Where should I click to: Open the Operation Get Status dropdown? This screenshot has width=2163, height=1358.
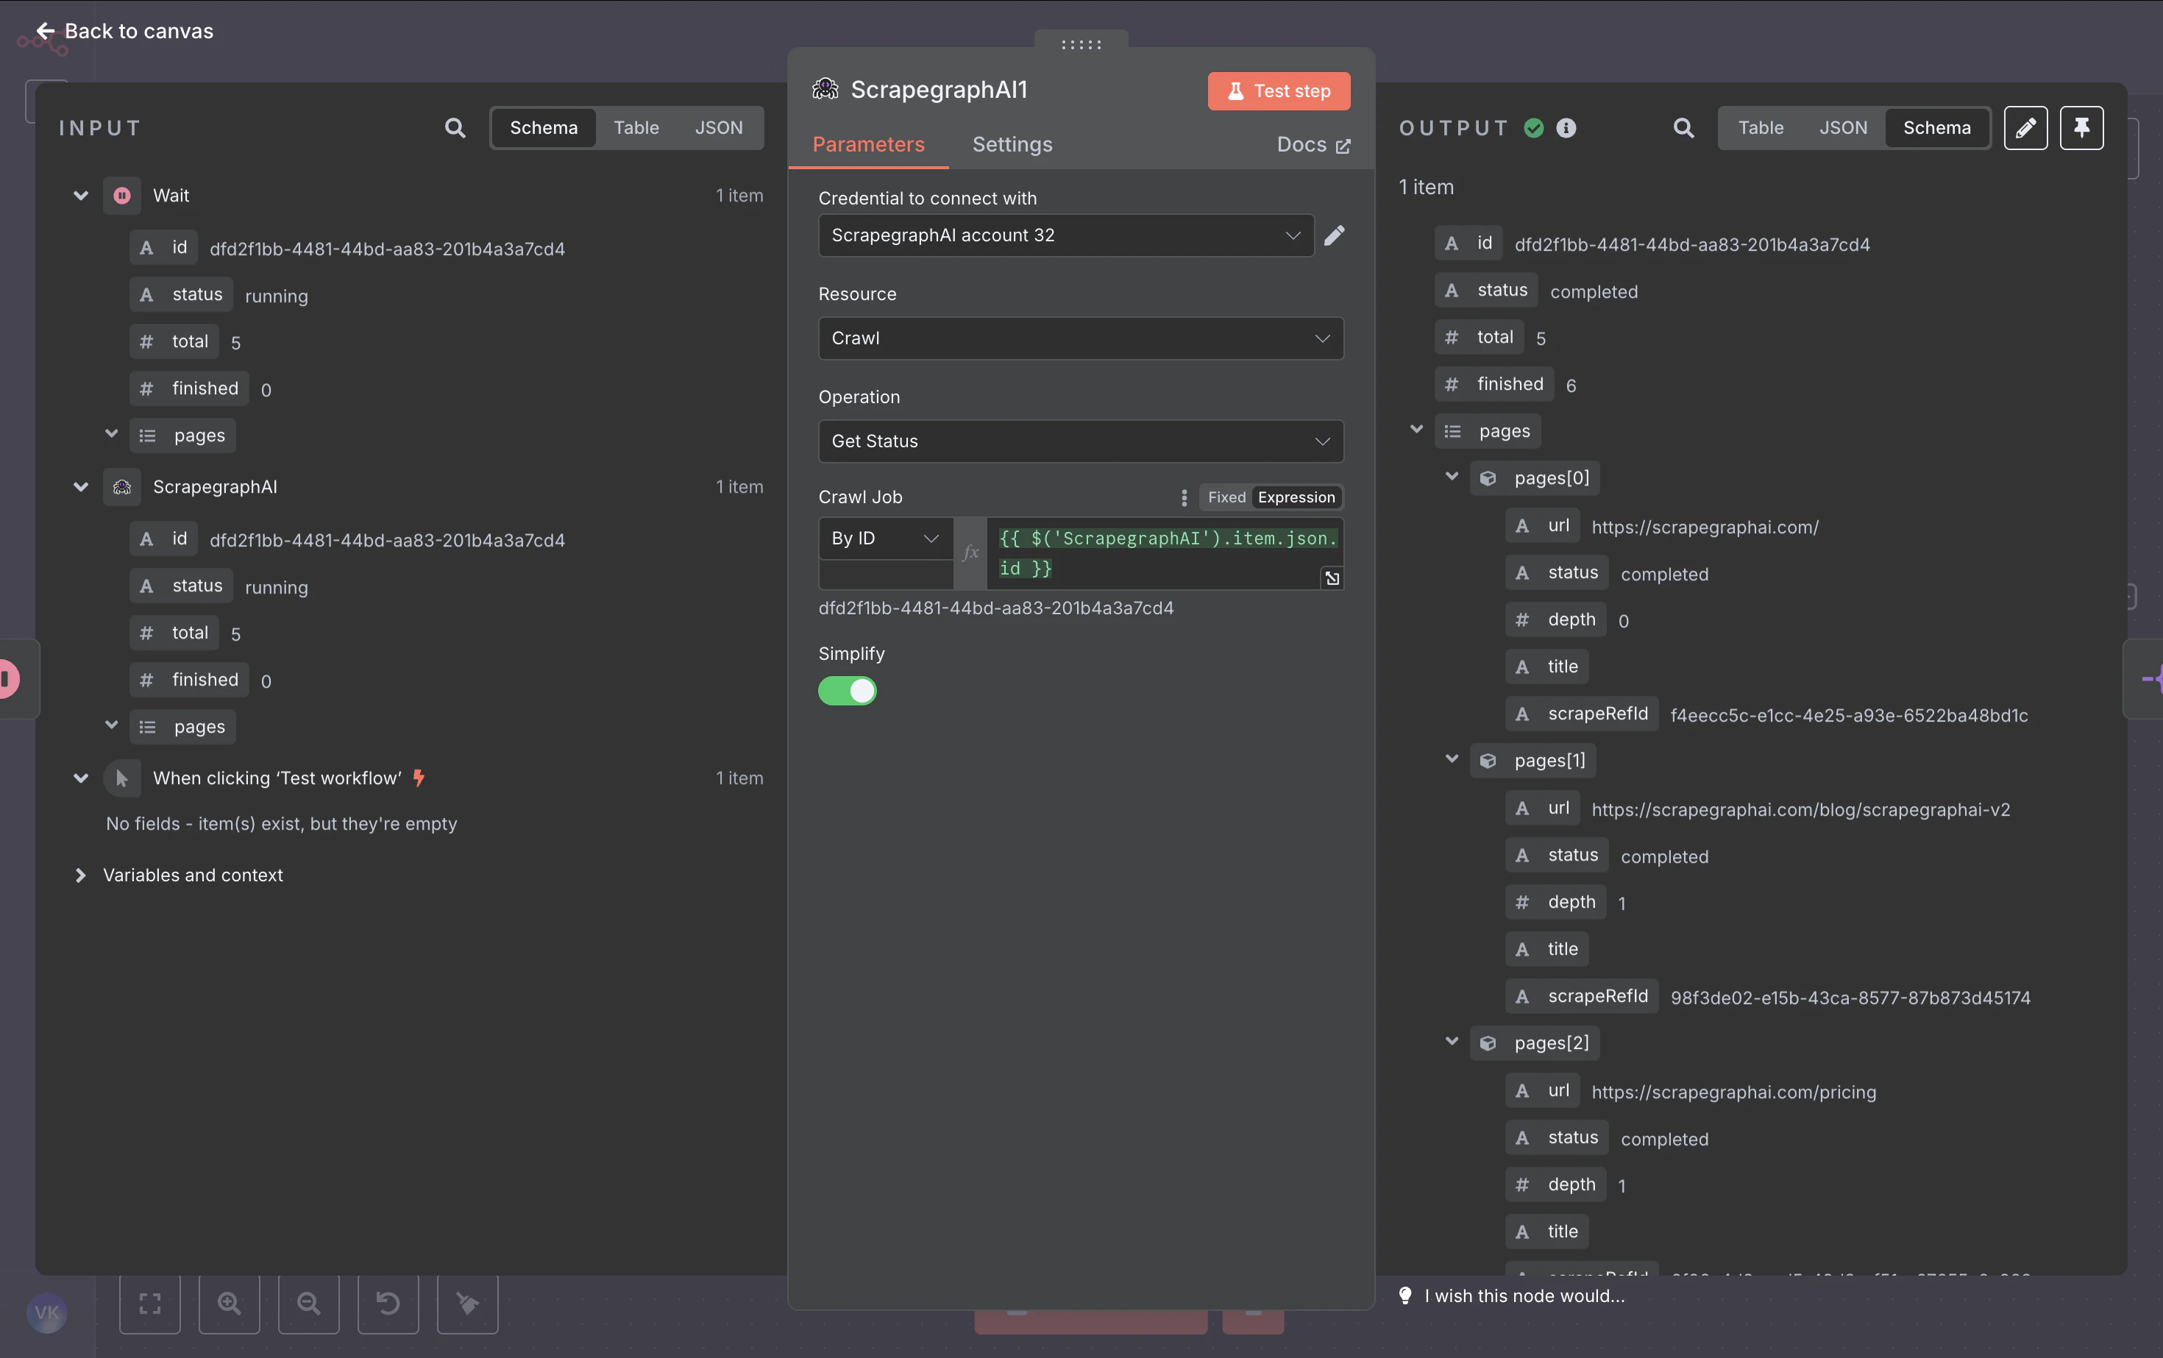[1081, 441]
